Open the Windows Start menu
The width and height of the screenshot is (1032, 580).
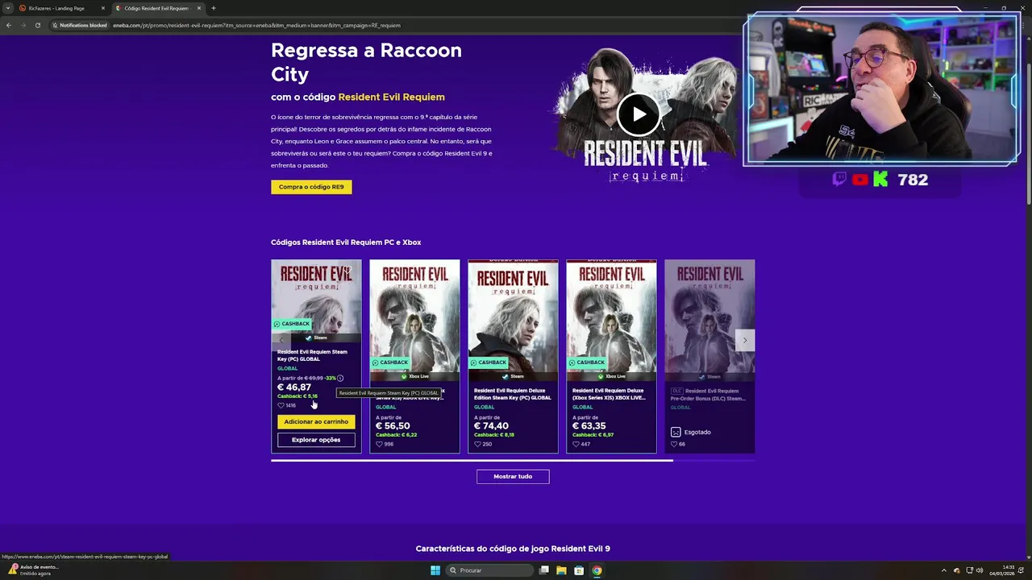coord(435,570)
